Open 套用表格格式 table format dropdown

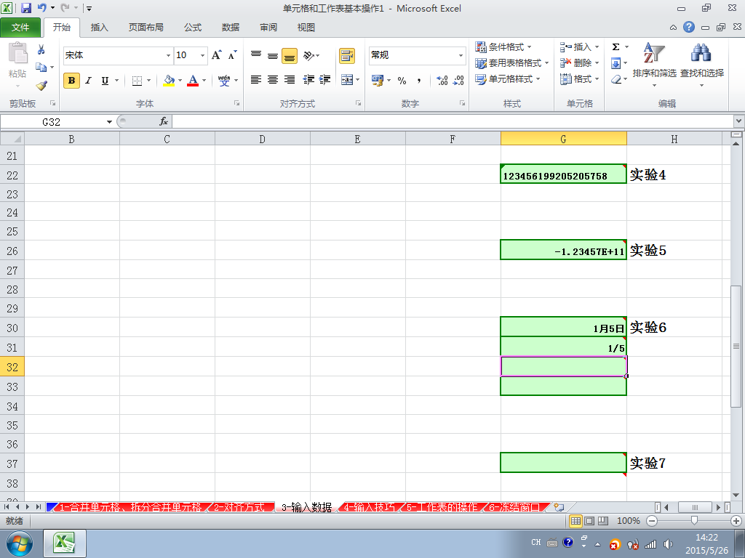point(512,62)
